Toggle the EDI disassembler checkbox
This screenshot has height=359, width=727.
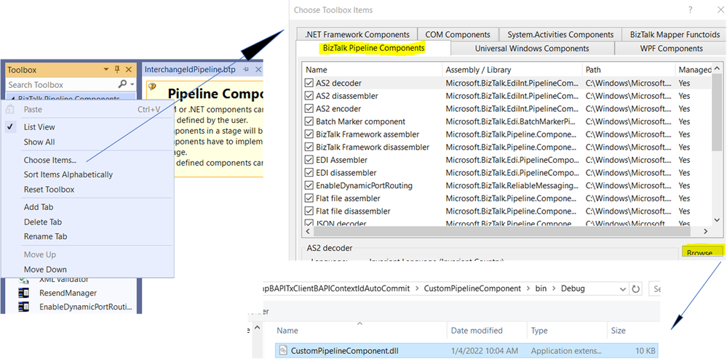[309, 173]
